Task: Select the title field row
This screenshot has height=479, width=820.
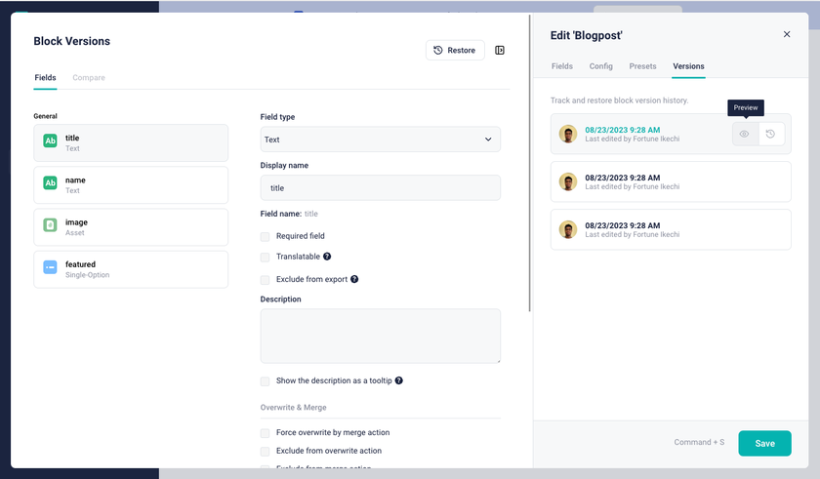Action: pos(131,142)
